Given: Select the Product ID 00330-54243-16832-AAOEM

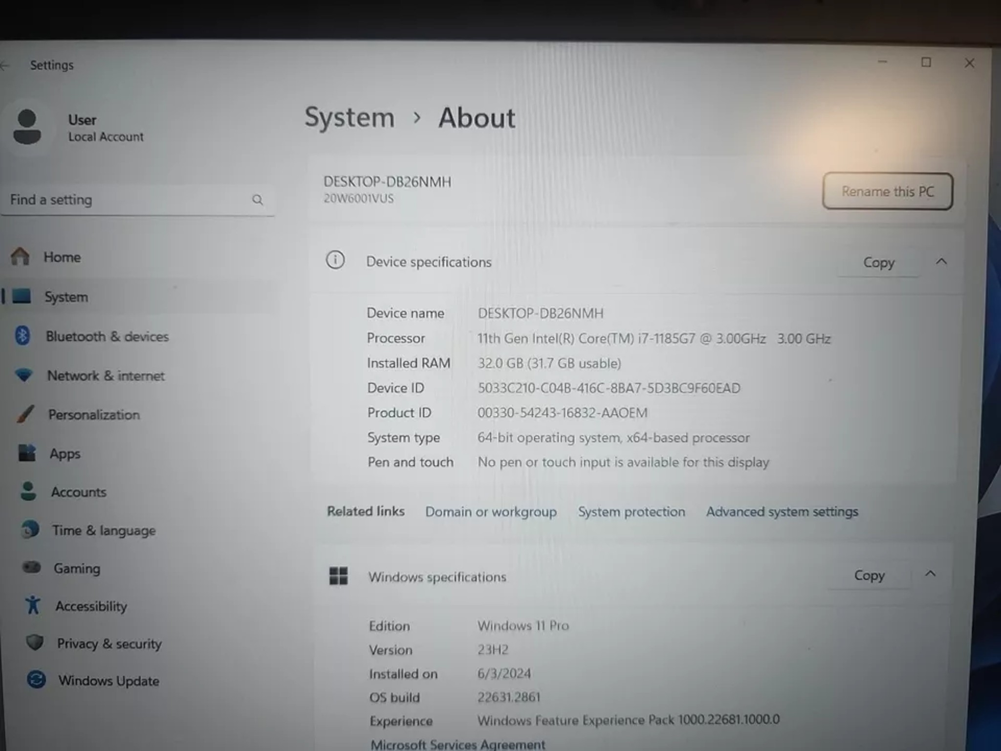Looking at the screenshot, I should (562, 413).
